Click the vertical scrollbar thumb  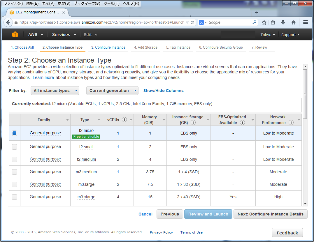305,94
